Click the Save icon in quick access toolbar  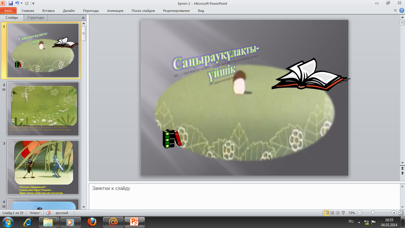click(x=11, y=4)
